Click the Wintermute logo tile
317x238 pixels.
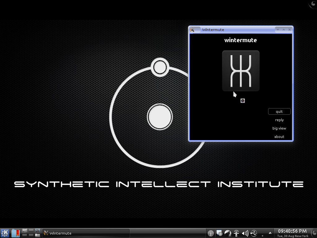pos(241,71)
